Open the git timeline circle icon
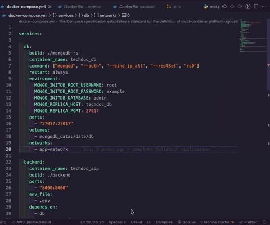The width and height of the screenshot is (270, 225). point(248,7)
